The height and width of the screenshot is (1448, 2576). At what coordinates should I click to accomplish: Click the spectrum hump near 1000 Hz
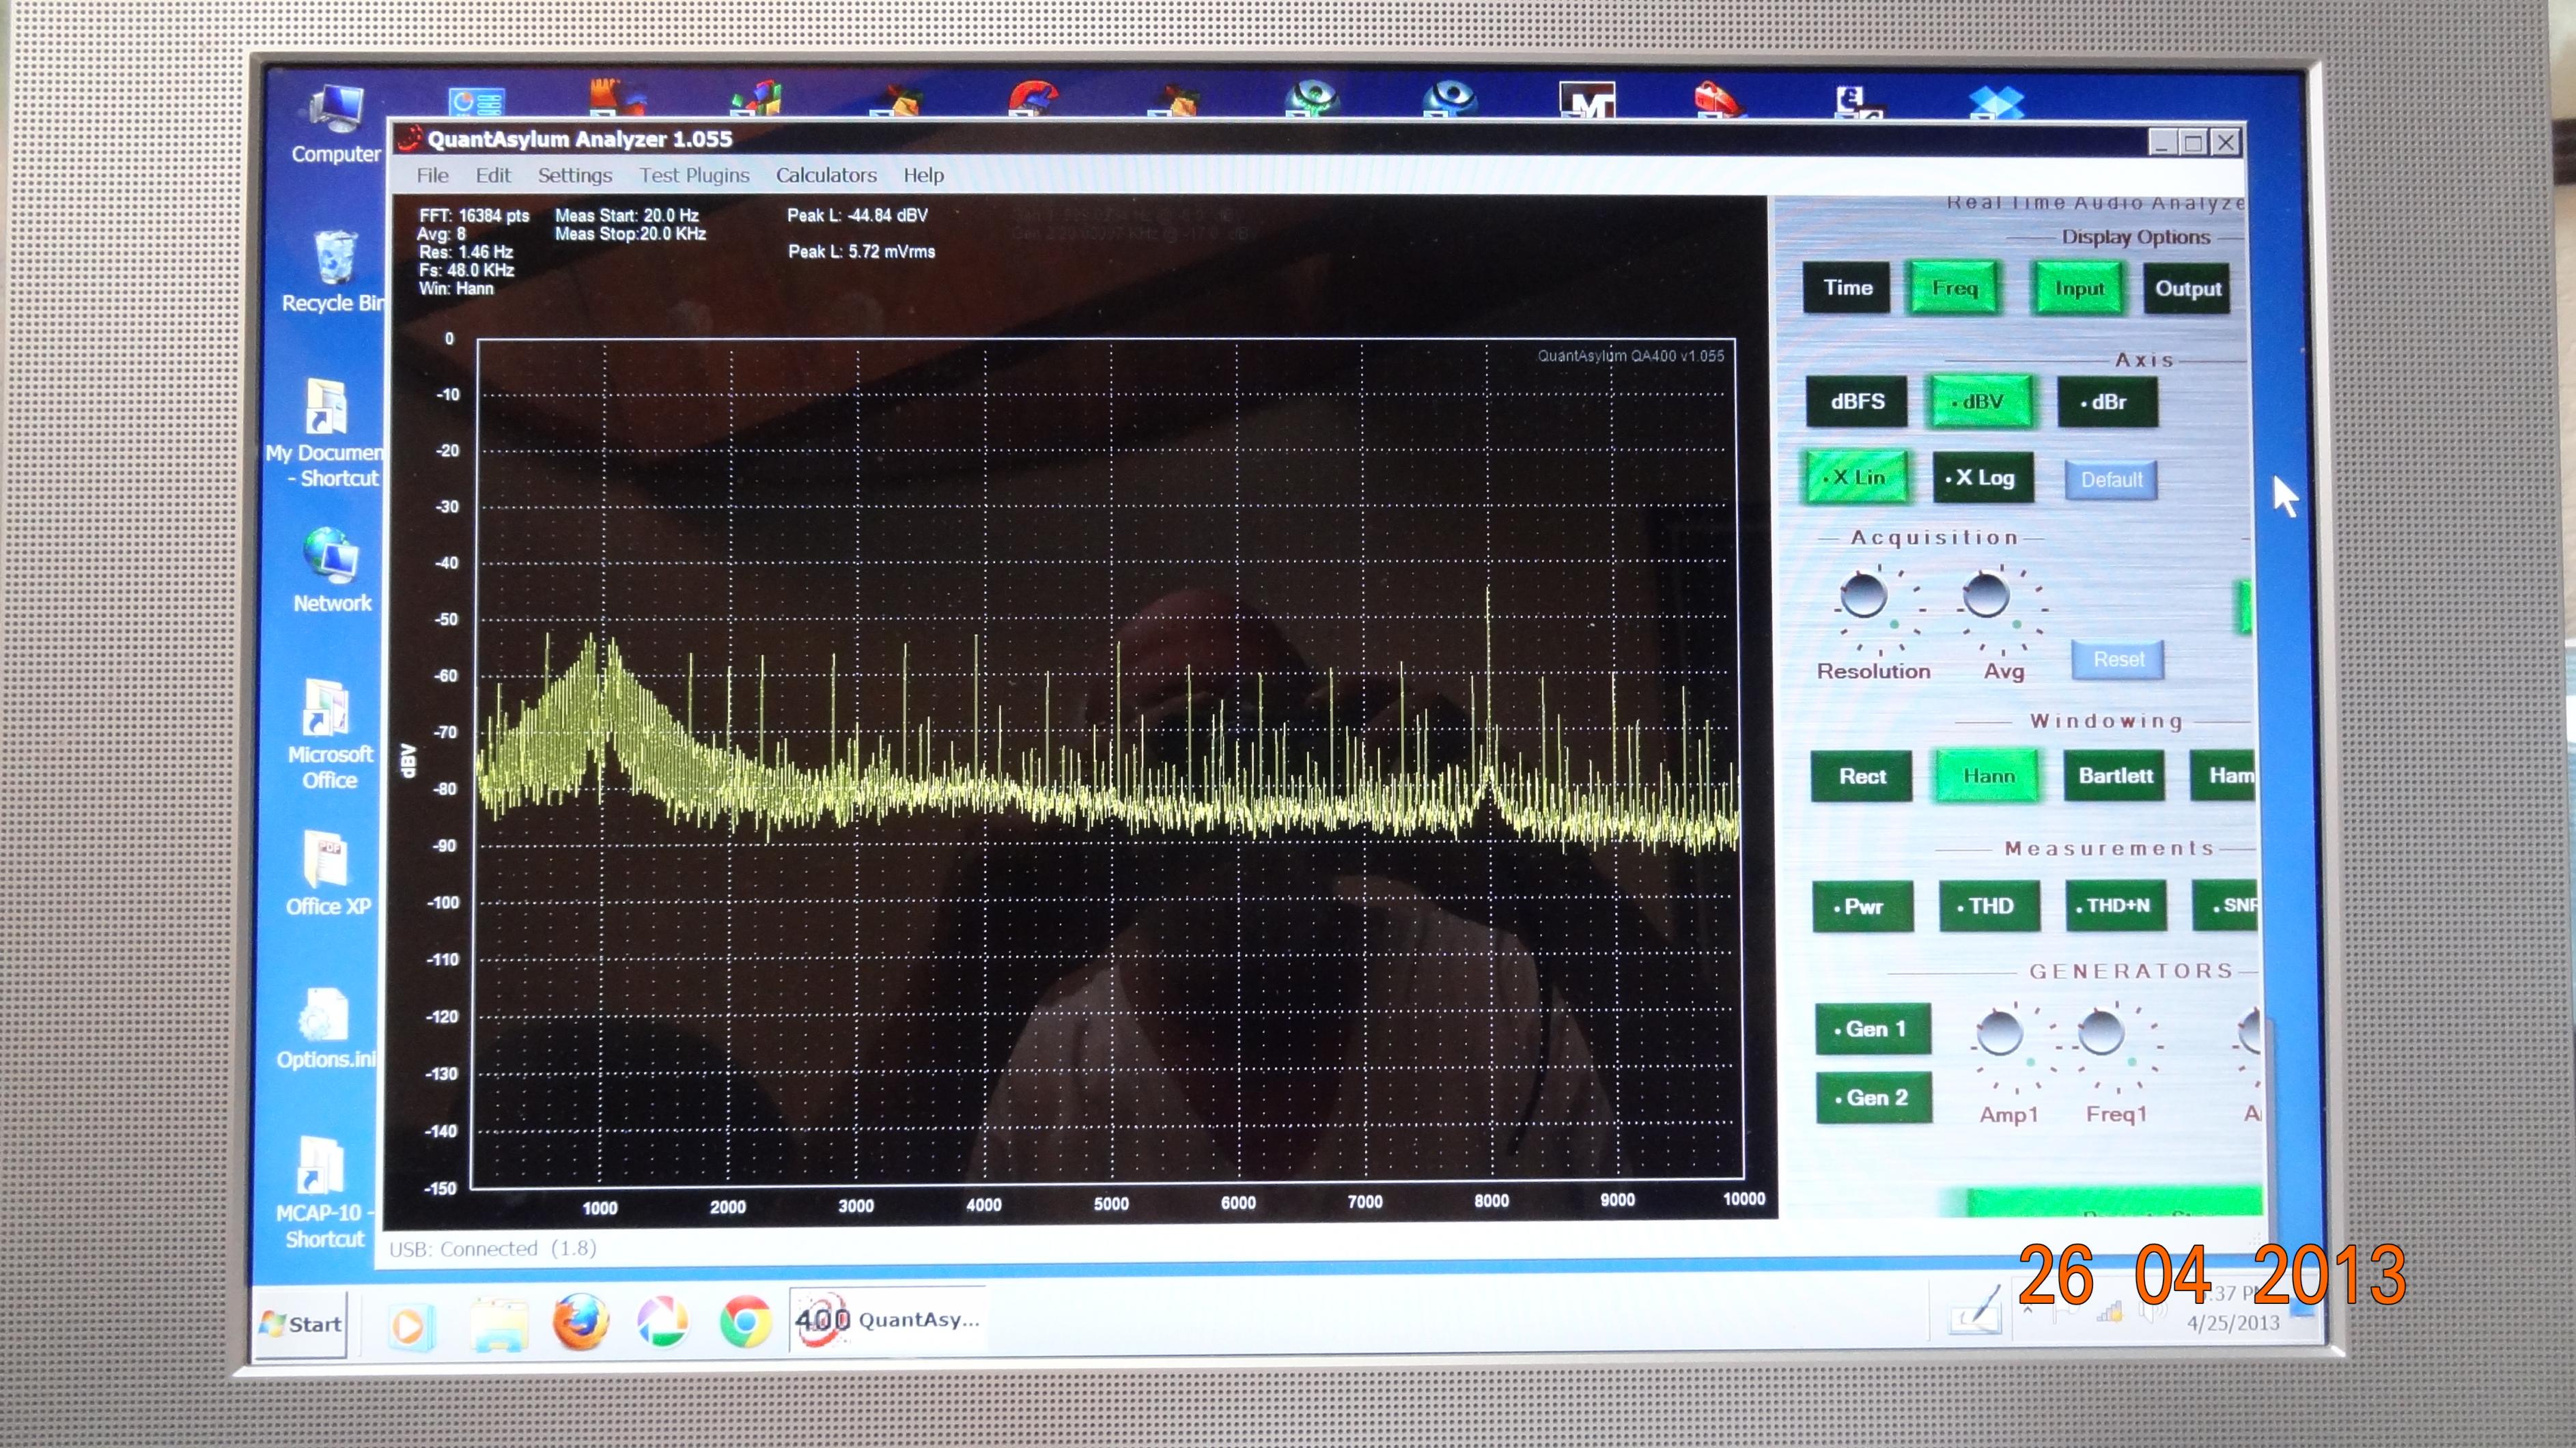[601, 700]
